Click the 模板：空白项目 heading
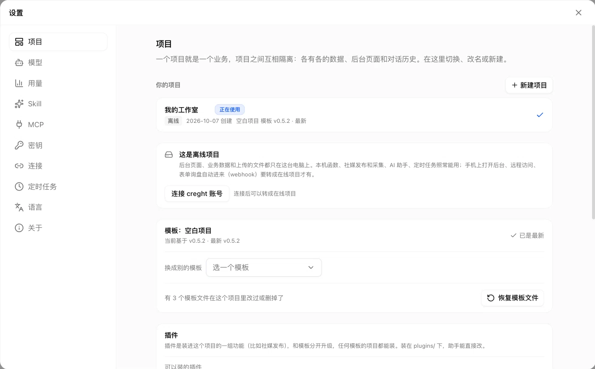This screenshot has height=369, width=595. click(x=188, y=230)
